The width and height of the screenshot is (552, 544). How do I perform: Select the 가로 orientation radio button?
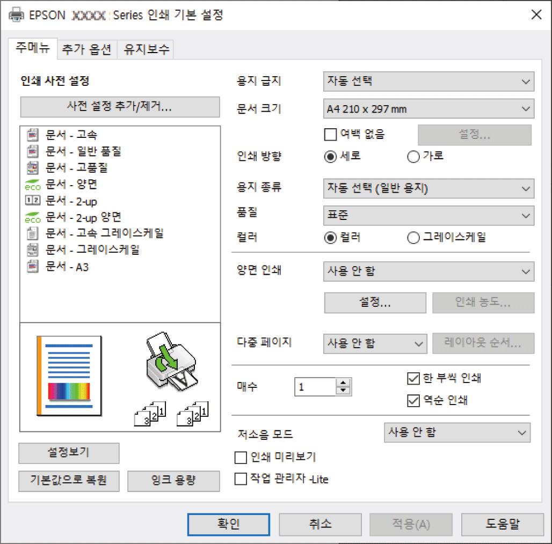[x=413, y=157]
